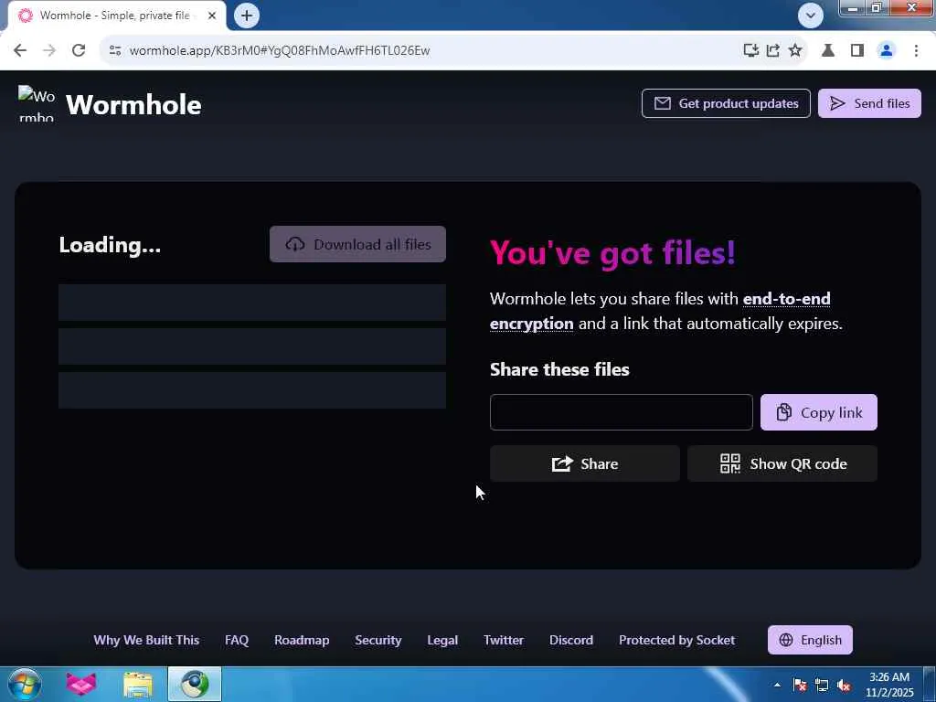This screenshot has width=936, height=702.
Task: Open the Discord footer link
Action: 571,640
